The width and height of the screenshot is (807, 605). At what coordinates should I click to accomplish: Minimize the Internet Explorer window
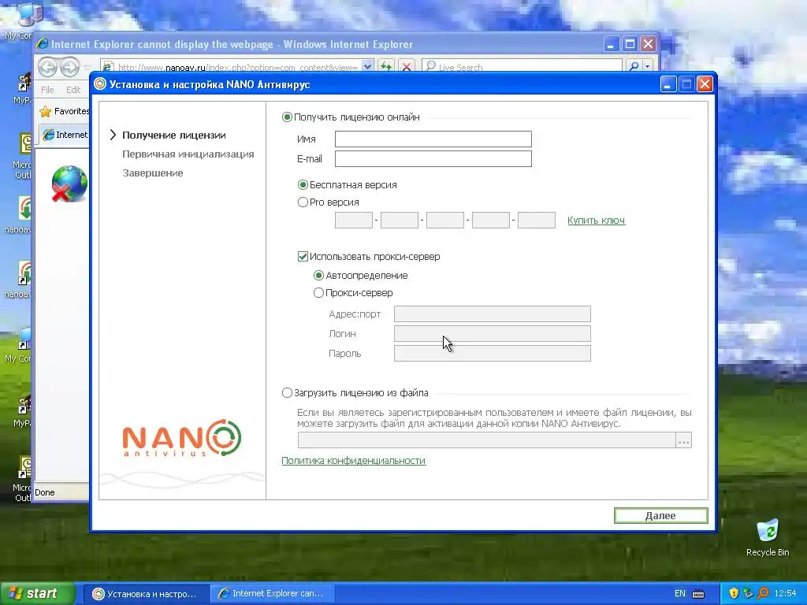click(x=611, y=44)
